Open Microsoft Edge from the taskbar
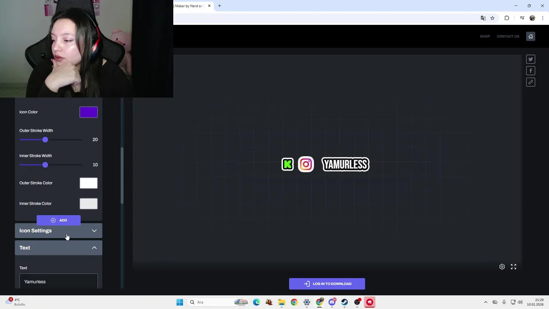The height and width of the screenshot is (309, 549). (x=256, y=302)
